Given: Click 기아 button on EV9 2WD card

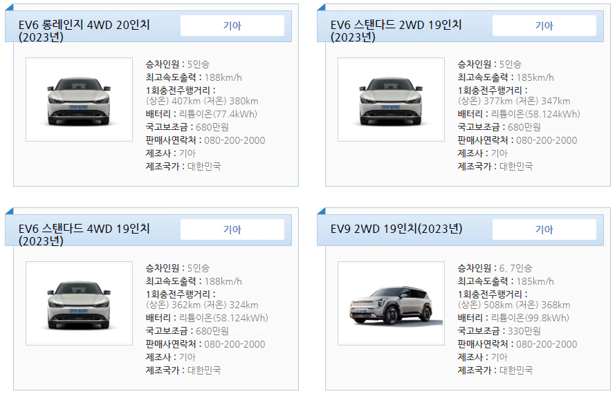Looking at the screenshot, I should pos(544,229).
